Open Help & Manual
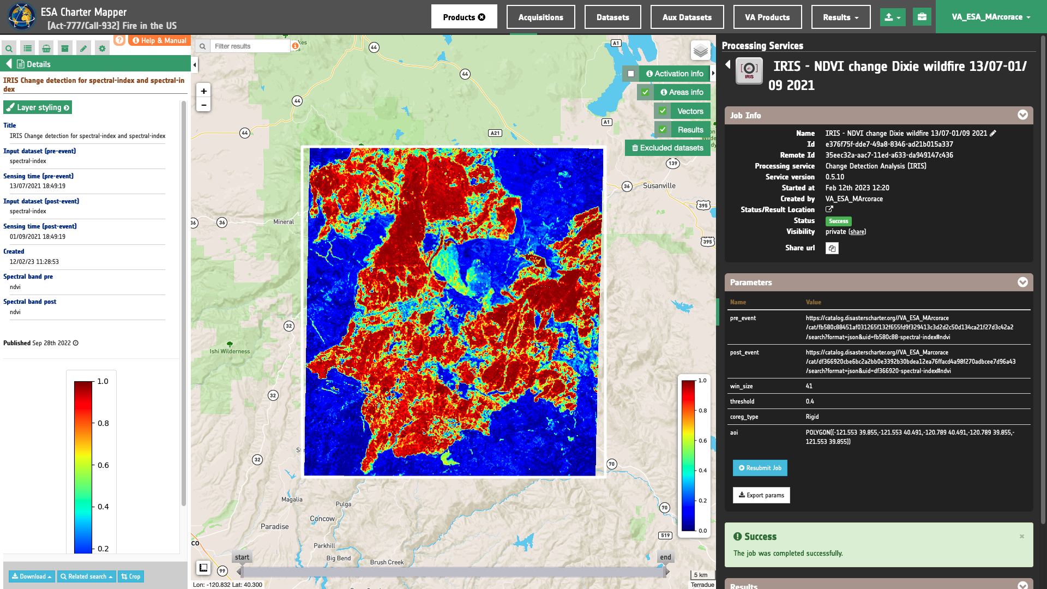 coord(159,40)
